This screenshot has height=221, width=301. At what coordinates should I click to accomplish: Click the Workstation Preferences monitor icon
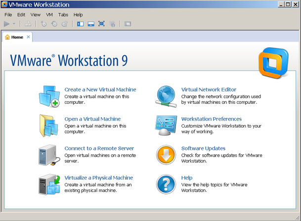click(x=166, y=126)
